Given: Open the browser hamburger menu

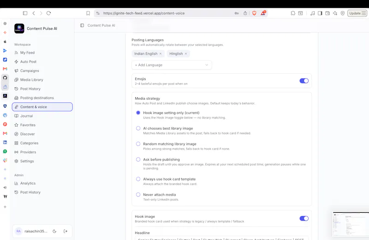Looking at the screenshot, I should coord(364,13).
